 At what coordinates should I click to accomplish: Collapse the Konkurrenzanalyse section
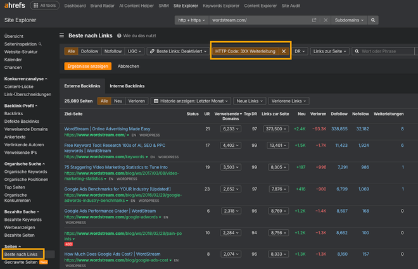click(25, 79)
